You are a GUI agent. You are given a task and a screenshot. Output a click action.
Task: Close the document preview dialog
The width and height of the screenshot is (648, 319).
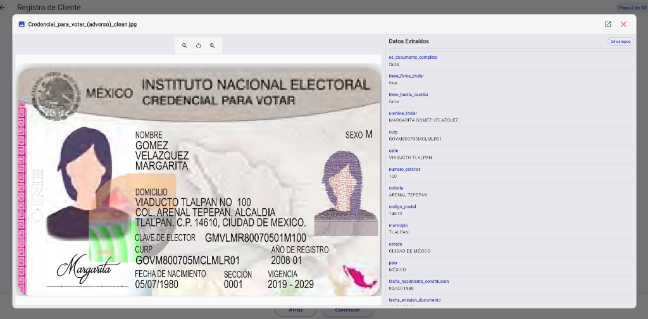(623, 25)
